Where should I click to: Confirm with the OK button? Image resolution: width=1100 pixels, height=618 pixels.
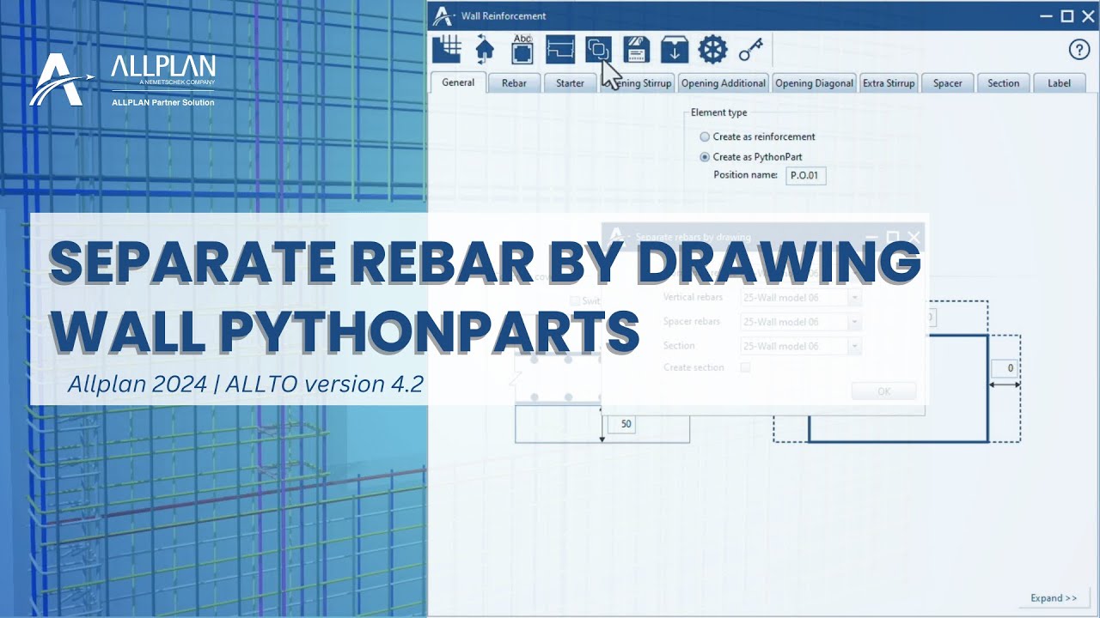pyautogui.click(x=883, y=391)
